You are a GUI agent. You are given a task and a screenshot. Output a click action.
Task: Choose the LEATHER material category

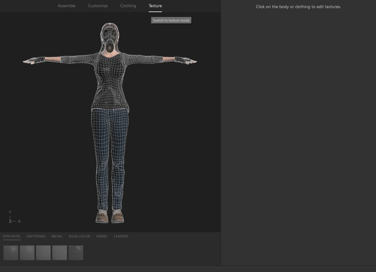pyautogui.click(x=121, y=236)
